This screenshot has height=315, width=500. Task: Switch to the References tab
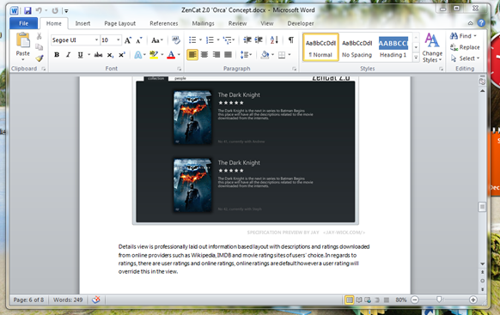tap(164, 23)
